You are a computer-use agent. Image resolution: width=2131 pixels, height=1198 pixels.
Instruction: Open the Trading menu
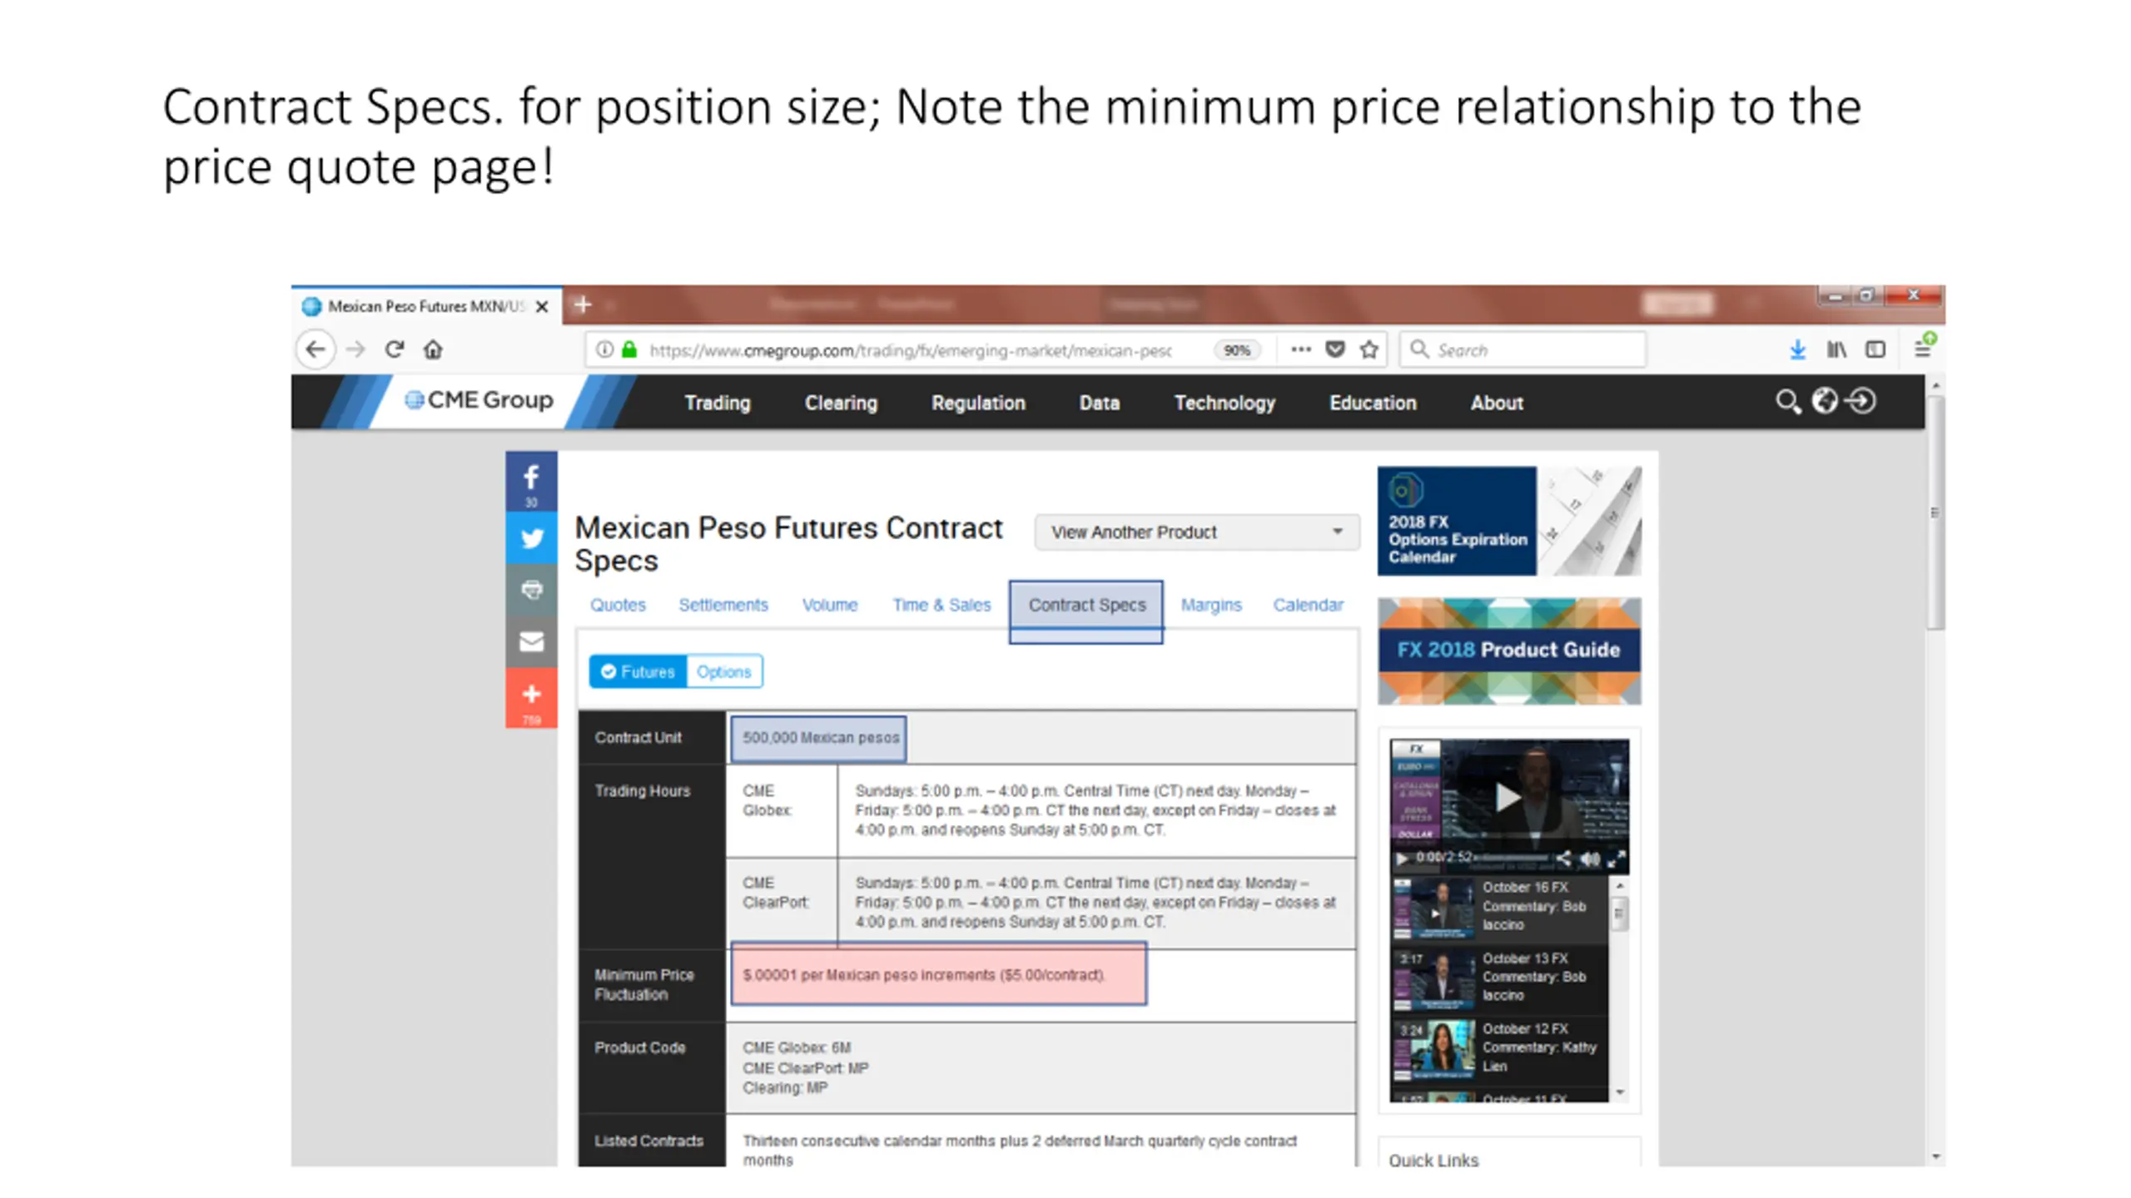718,403
